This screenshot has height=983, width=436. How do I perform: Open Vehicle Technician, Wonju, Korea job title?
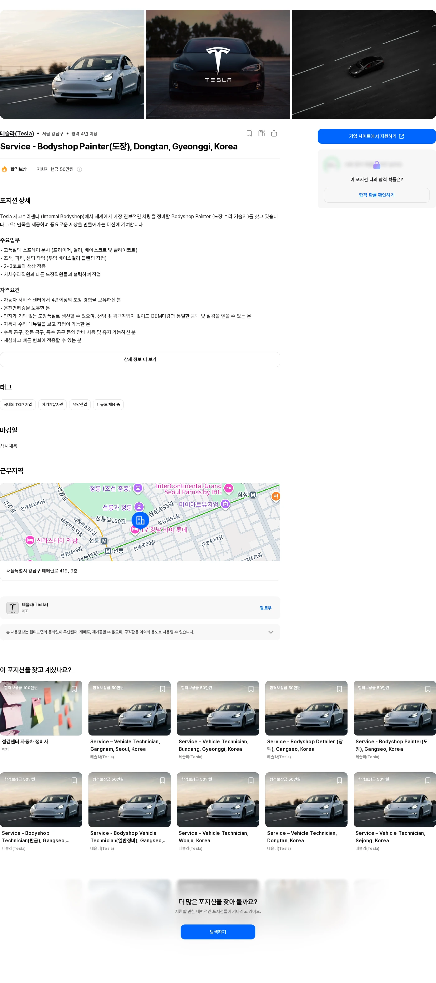point(213,836)
